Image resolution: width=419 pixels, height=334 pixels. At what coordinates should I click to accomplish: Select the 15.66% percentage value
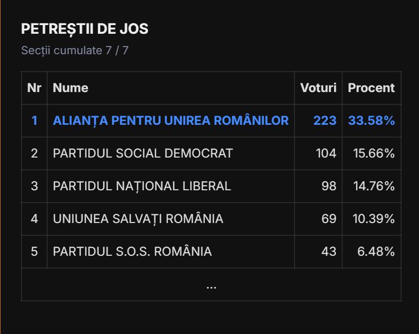point(374,153)
